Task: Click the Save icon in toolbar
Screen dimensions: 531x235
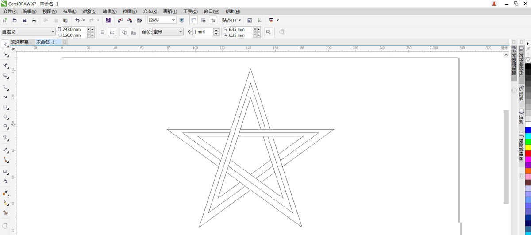Action: click(24, 20)
